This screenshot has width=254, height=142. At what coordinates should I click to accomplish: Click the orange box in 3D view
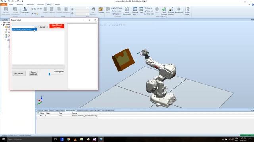(x=123, y=60)
